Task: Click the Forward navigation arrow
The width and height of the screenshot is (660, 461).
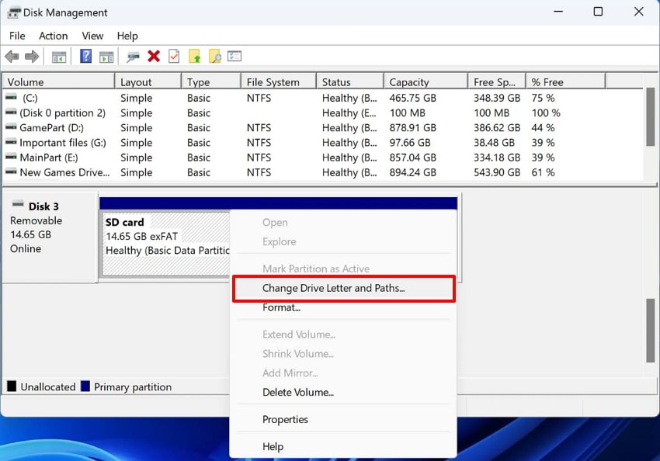Action: click(x=31, y=56)
